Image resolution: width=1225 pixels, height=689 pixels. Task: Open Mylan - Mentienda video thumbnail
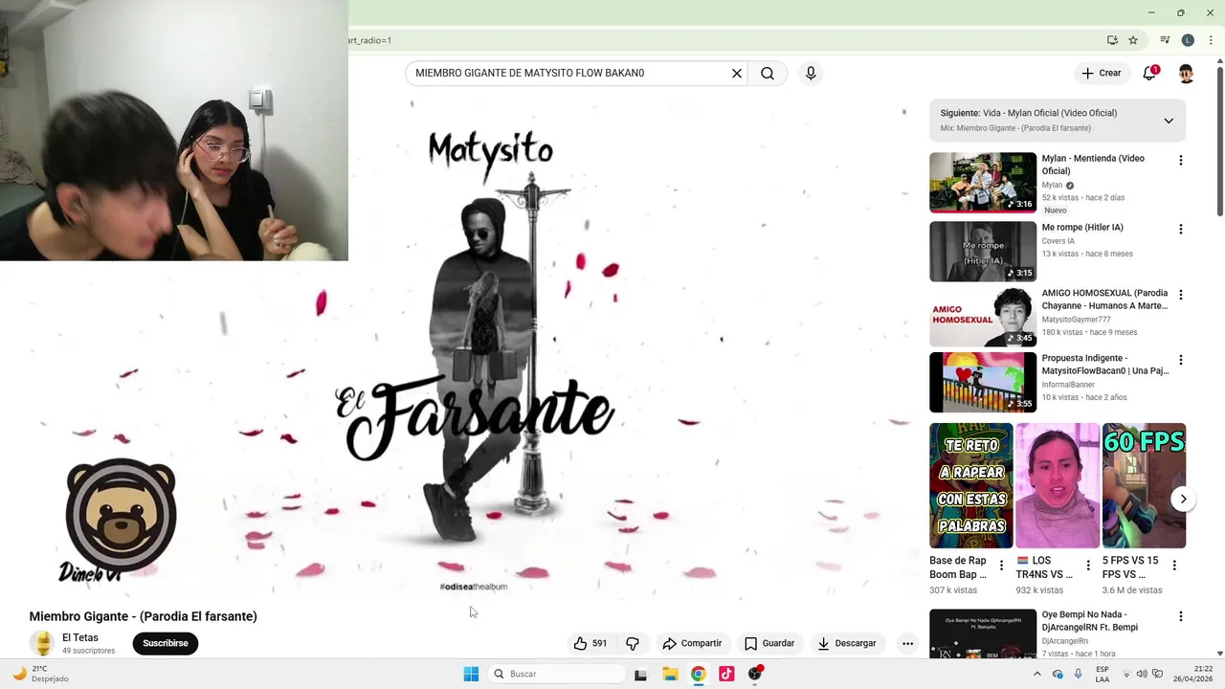(x=983, y=183)
